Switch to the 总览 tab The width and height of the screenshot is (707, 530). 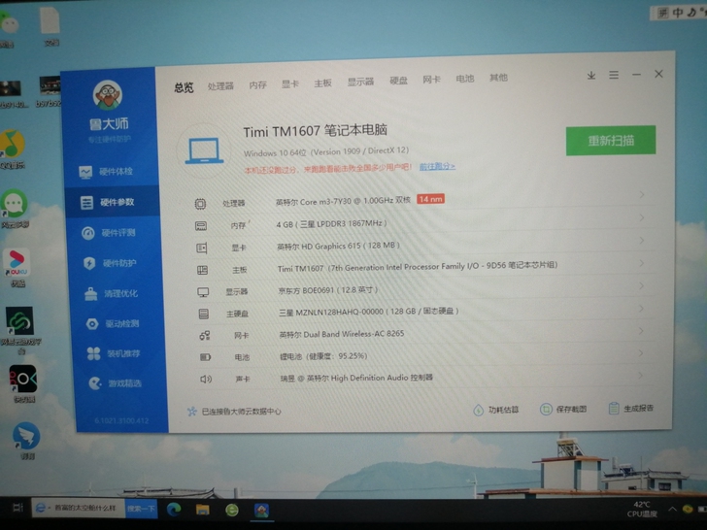(x=184, y=87)
